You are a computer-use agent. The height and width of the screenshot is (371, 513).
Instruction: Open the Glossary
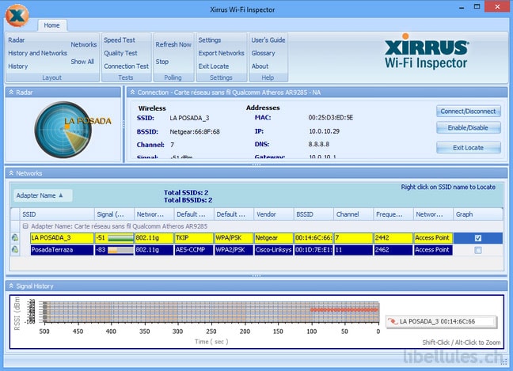click(263, 53)
